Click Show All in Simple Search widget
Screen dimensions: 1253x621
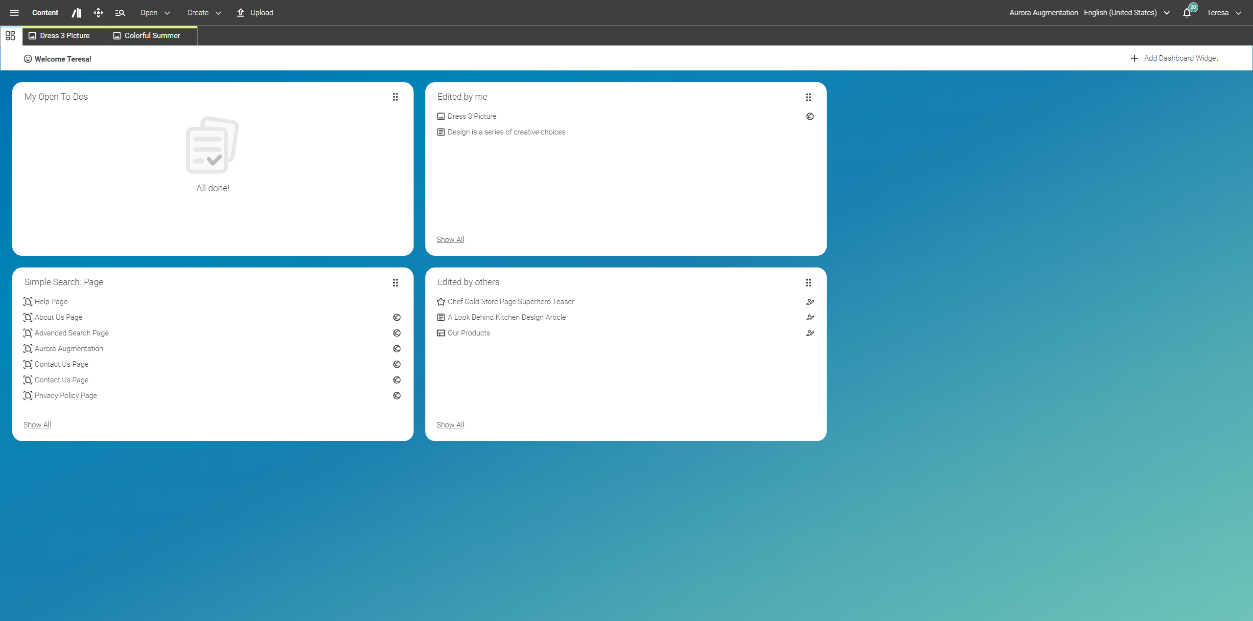coord(37,425)
